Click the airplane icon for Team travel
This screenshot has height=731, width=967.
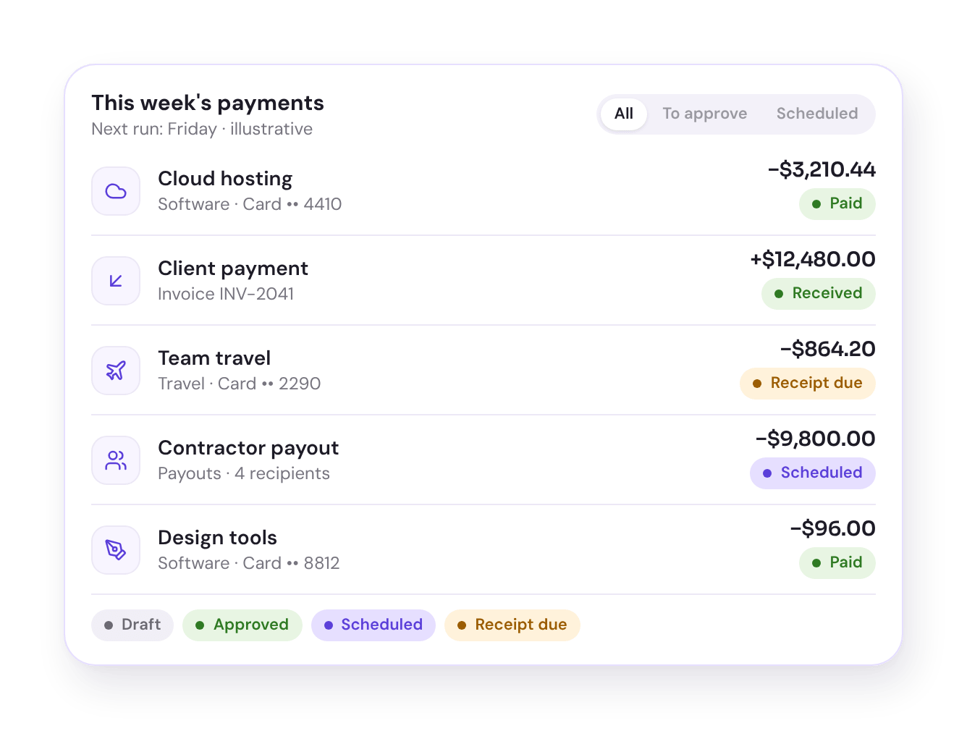pyautogui.click(x=116, y=371)
